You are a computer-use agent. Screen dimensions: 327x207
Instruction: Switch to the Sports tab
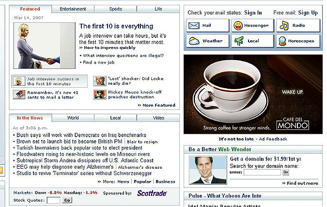coord(115,9)
